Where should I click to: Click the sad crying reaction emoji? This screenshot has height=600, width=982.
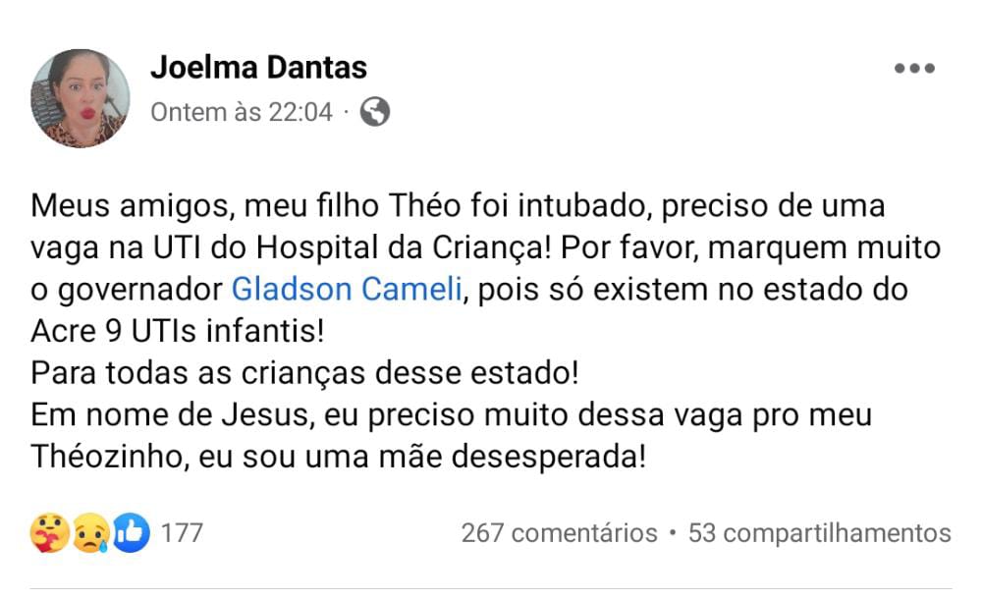pos(91,533)
